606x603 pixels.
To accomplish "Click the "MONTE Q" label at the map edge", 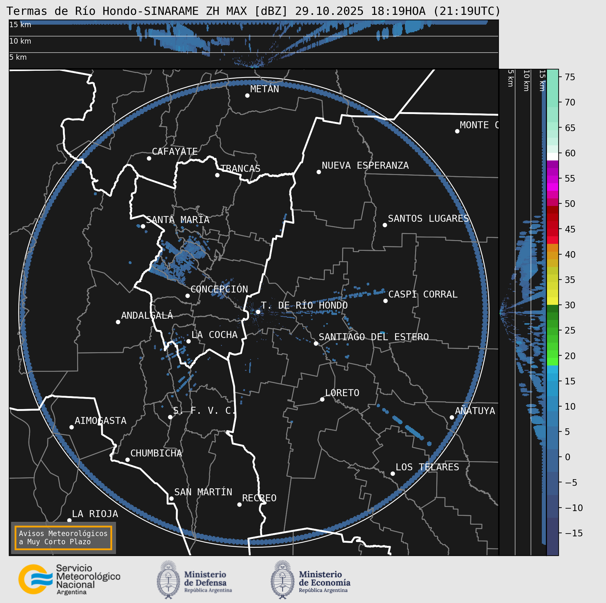I will pyautogui.click(x=479, y=125).
